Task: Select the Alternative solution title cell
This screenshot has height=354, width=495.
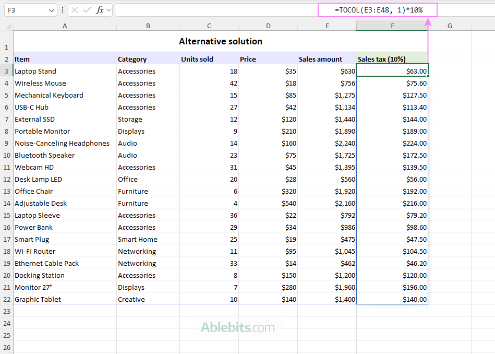Action: point(220,41)
